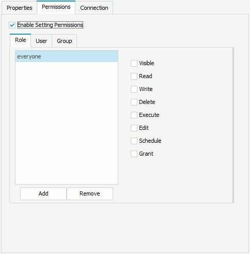Uncheck Enable Setting Permissions checkbox

click(12, 25)
